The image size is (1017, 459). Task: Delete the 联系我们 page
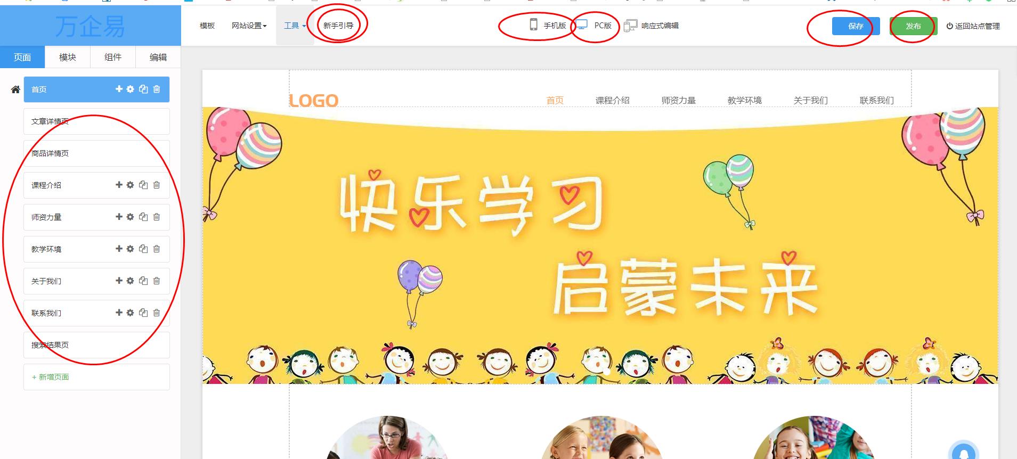(157, 313)
